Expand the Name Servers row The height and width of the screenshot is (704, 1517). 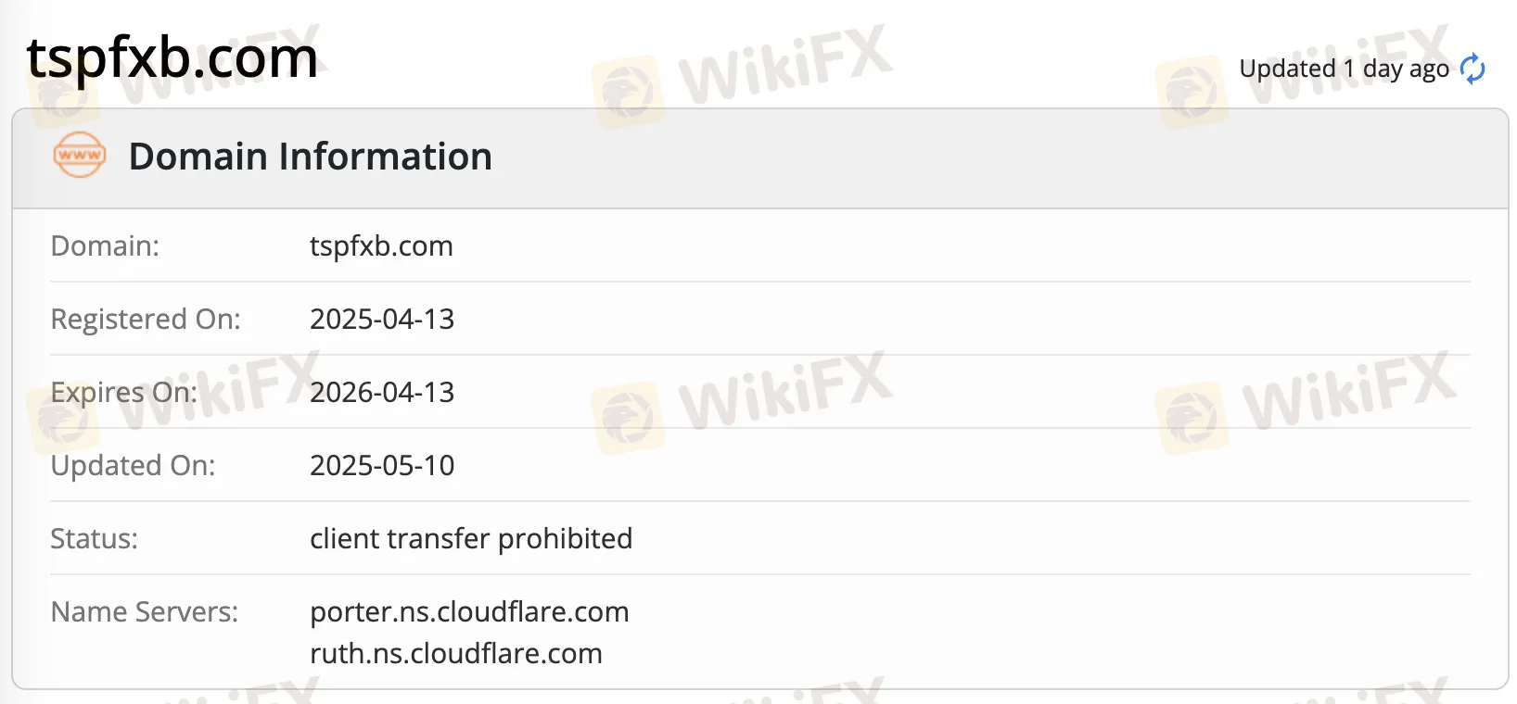point(145,611)
